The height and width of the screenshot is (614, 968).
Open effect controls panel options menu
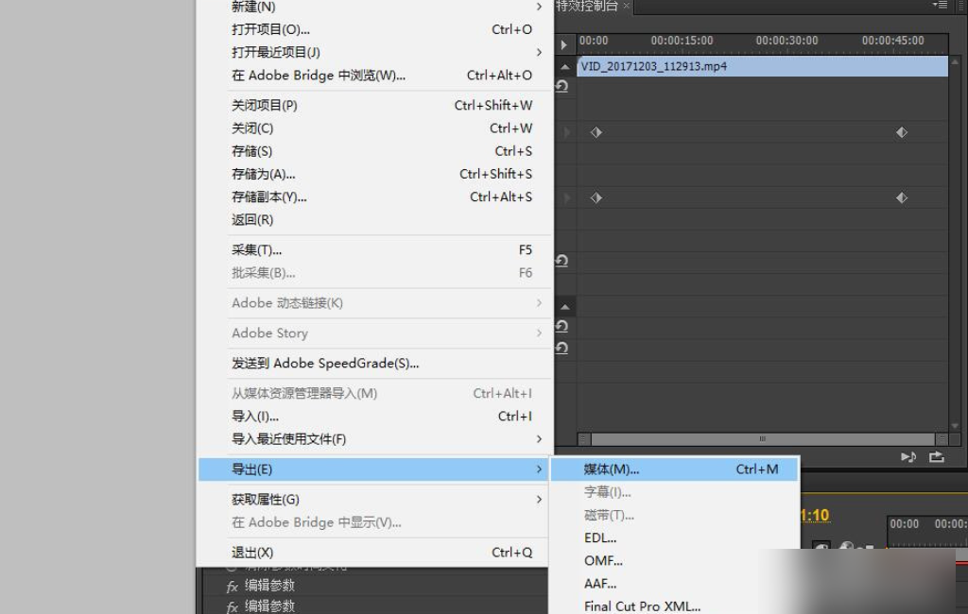point(941,5)
